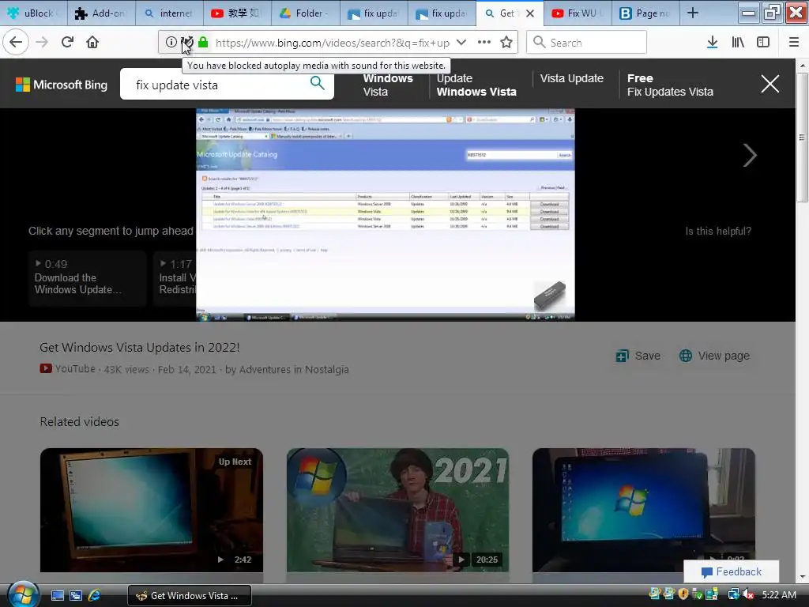The width and height of the screenshot is (809, 607).
Task: Jump to the 1:17 Install segment
Action: [175, 277]
